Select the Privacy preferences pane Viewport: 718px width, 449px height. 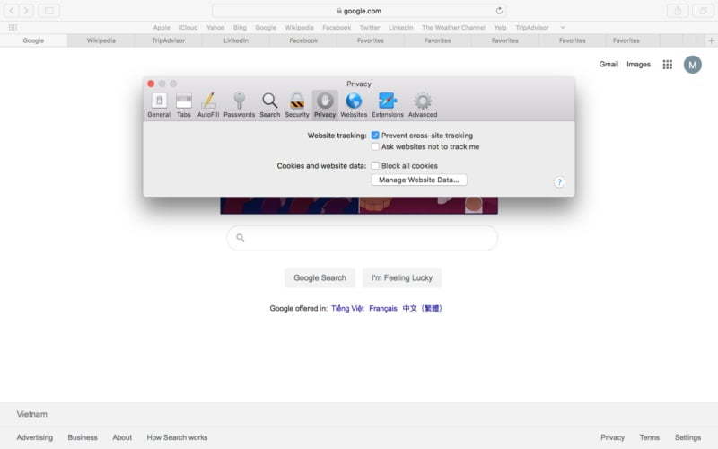tap(325, 105)
